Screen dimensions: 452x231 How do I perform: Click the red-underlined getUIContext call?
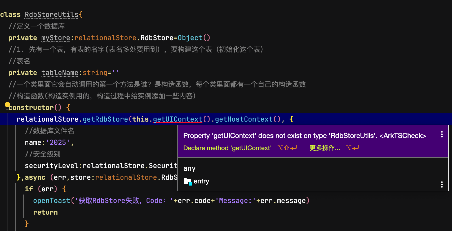pyautogui.click(x=178, y=119)
